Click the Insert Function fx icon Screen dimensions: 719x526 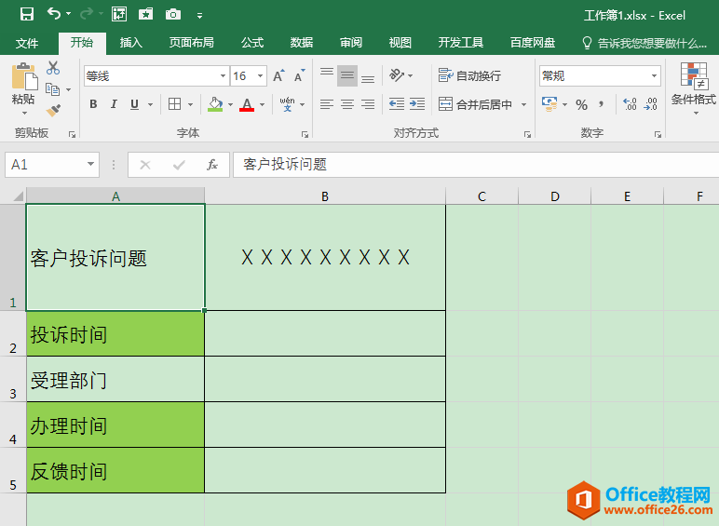[x=211, y=165]
